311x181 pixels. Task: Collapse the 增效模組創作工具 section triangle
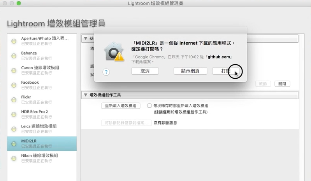point(86,95)
